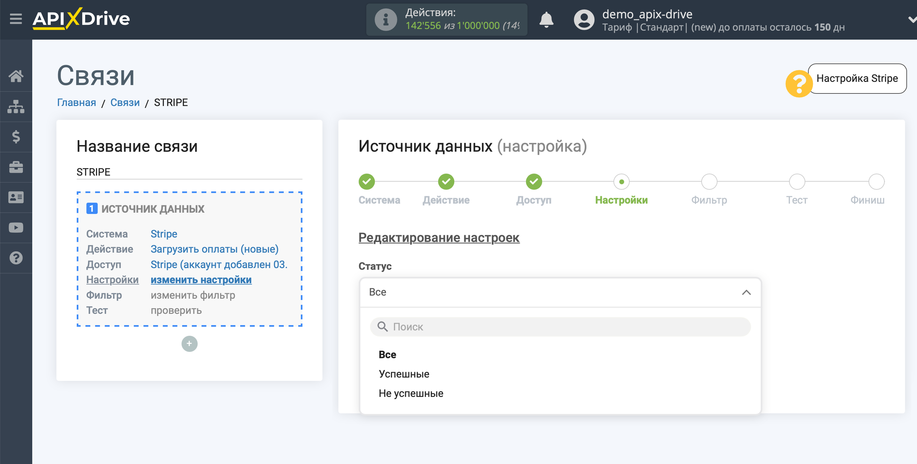The width and height of the screenshot is (917, 464).
Task: Select the Тест step circle
Action: coord(797,181)
